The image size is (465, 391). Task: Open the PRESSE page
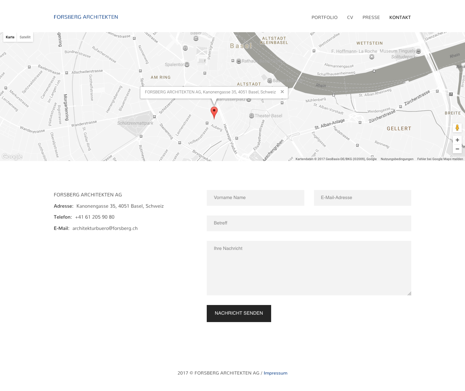371,17
